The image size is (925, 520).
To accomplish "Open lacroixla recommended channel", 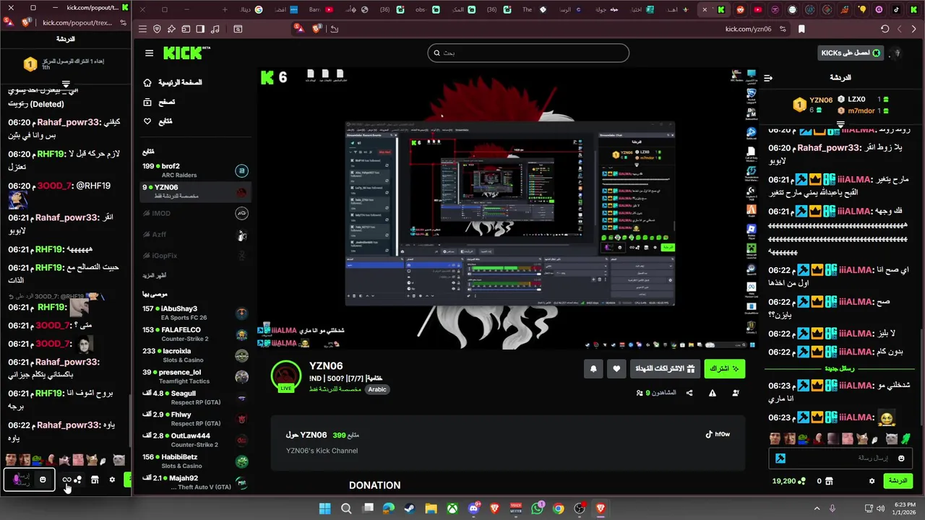I will pyautogui.click(x=195, y=355).
